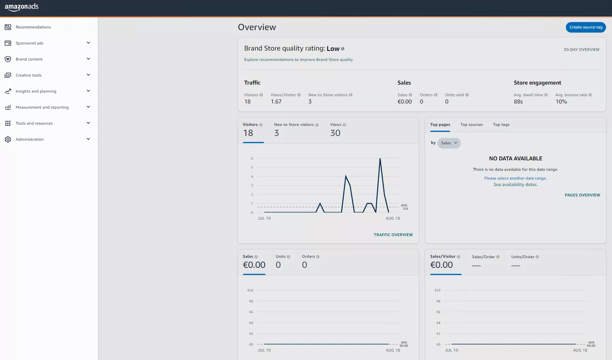
Task: Click the 10% bounce rate value
Action: (561, 102)
